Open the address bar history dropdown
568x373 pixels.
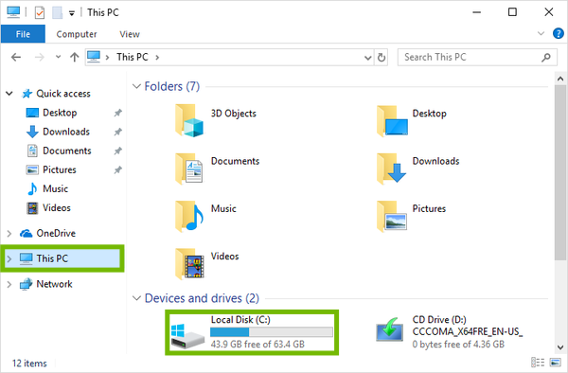pos(367,58)
